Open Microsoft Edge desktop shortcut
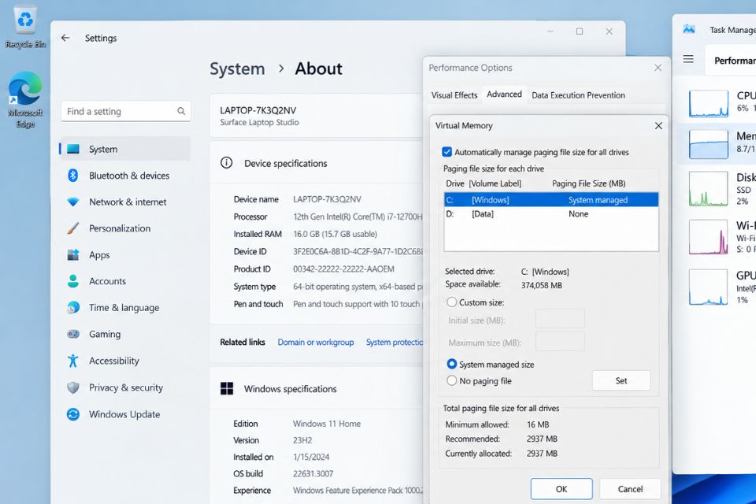The height and width of the screenshot is (504, 756). (25, 100)
